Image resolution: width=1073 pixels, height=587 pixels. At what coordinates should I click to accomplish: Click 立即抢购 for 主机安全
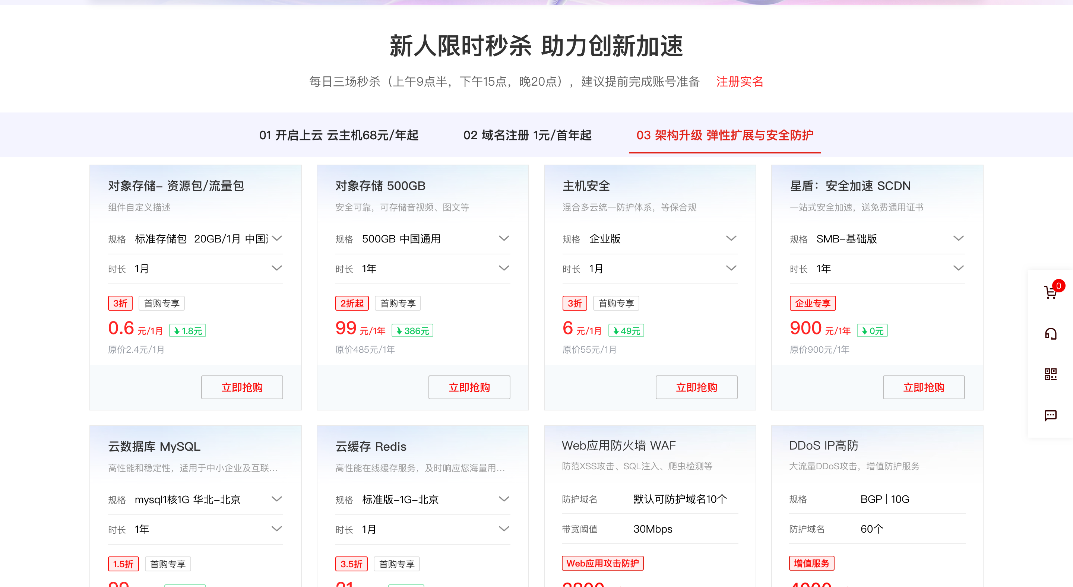coord(696,387)
